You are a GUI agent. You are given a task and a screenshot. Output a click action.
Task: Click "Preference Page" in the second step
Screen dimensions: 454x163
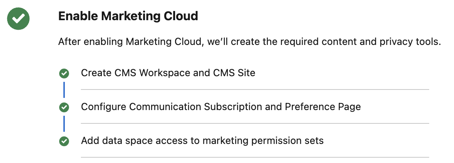323,107
